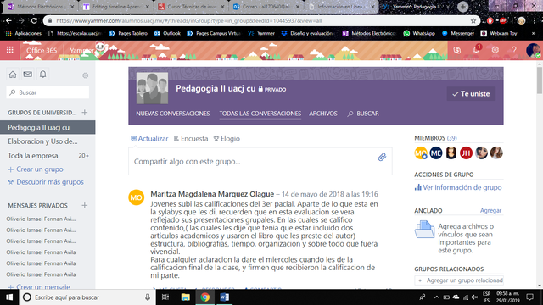
Task: Open the post timestamp 14 de mayo
Action: [330, 194]
